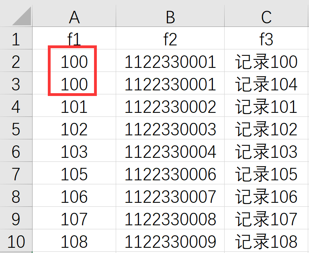Click the cell containing 记录108
Screen dimensions: 309x253
(266, 242)
